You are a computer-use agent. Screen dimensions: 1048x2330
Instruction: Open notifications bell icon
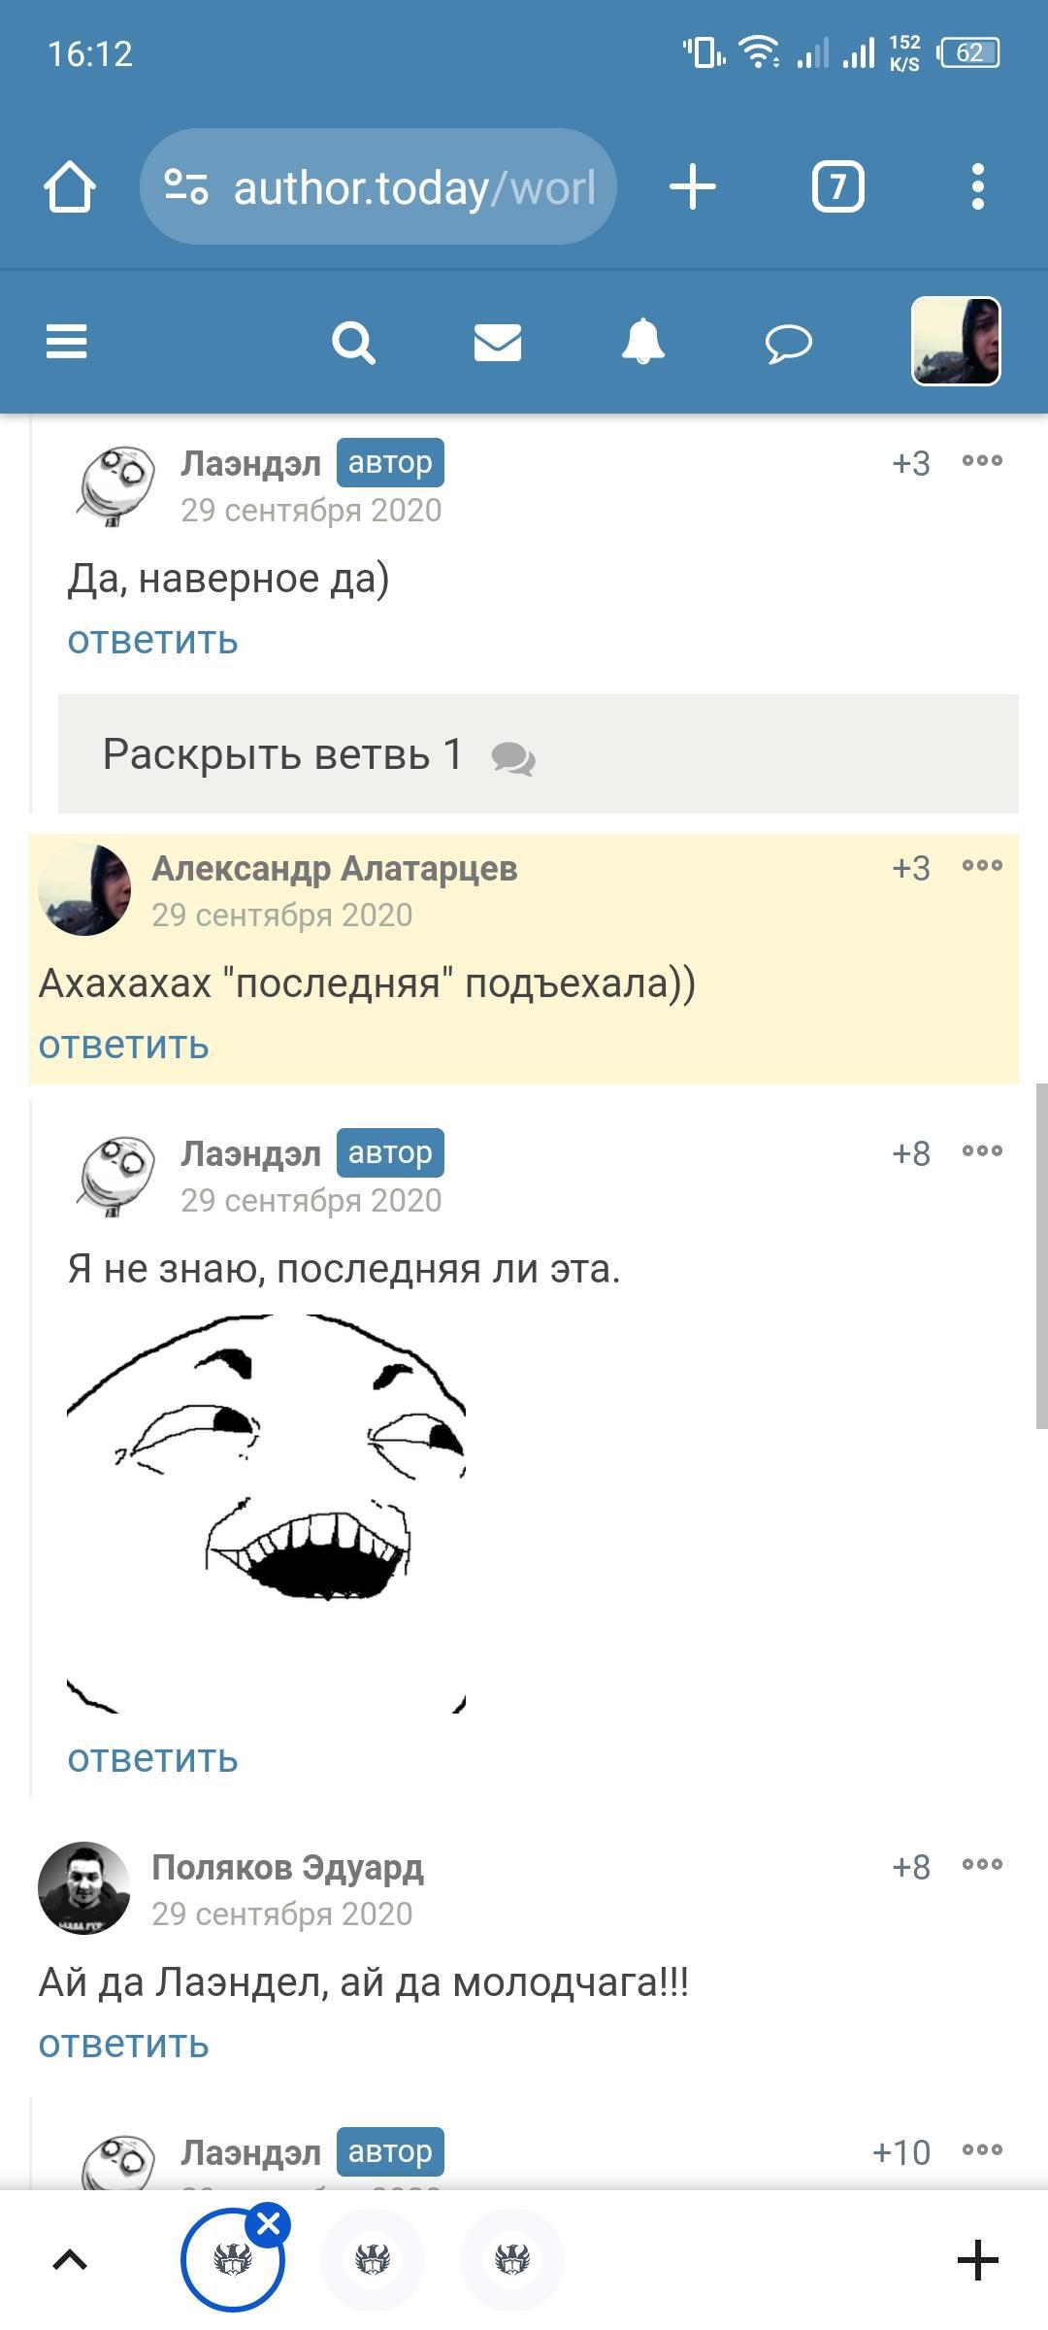(x=642, y=342)
